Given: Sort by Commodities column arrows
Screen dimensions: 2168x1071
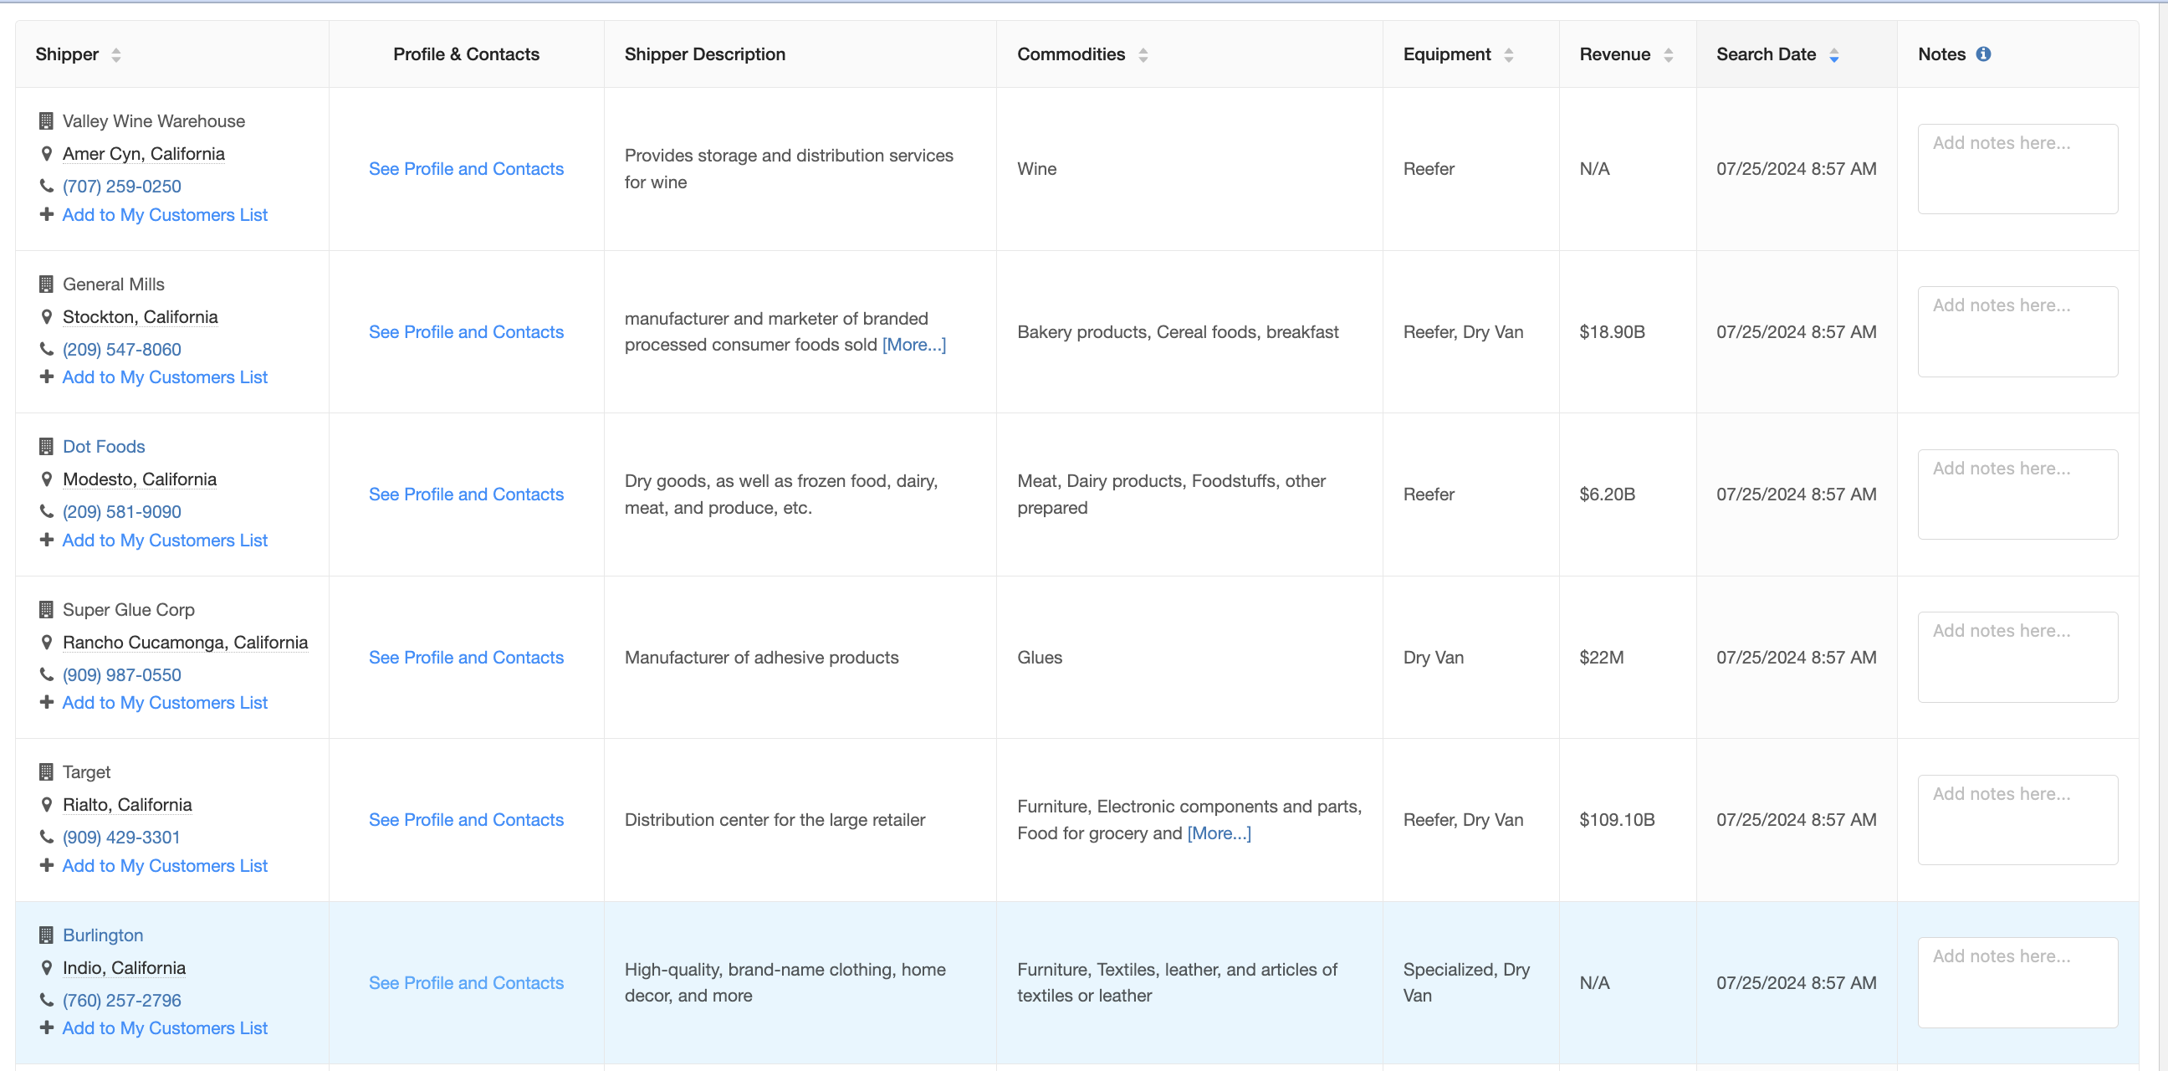Looking at the screenshot, I should (x=1143, y=54).
